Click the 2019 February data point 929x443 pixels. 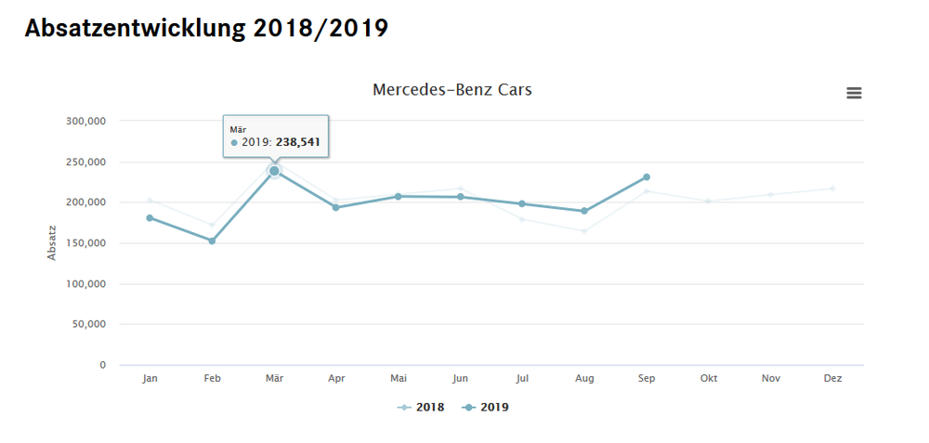[x=212, y=241]
